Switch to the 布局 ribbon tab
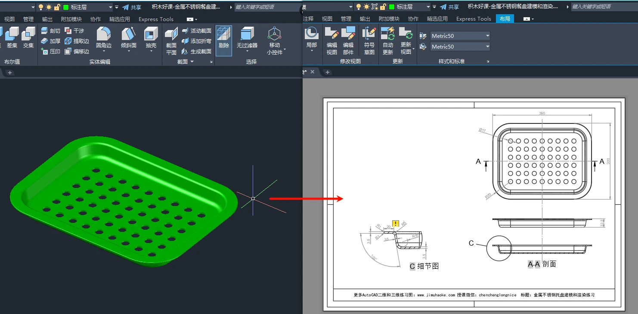The height and width of the screenshot is (314, 638). pyautogui.click(x=505, y=19)
